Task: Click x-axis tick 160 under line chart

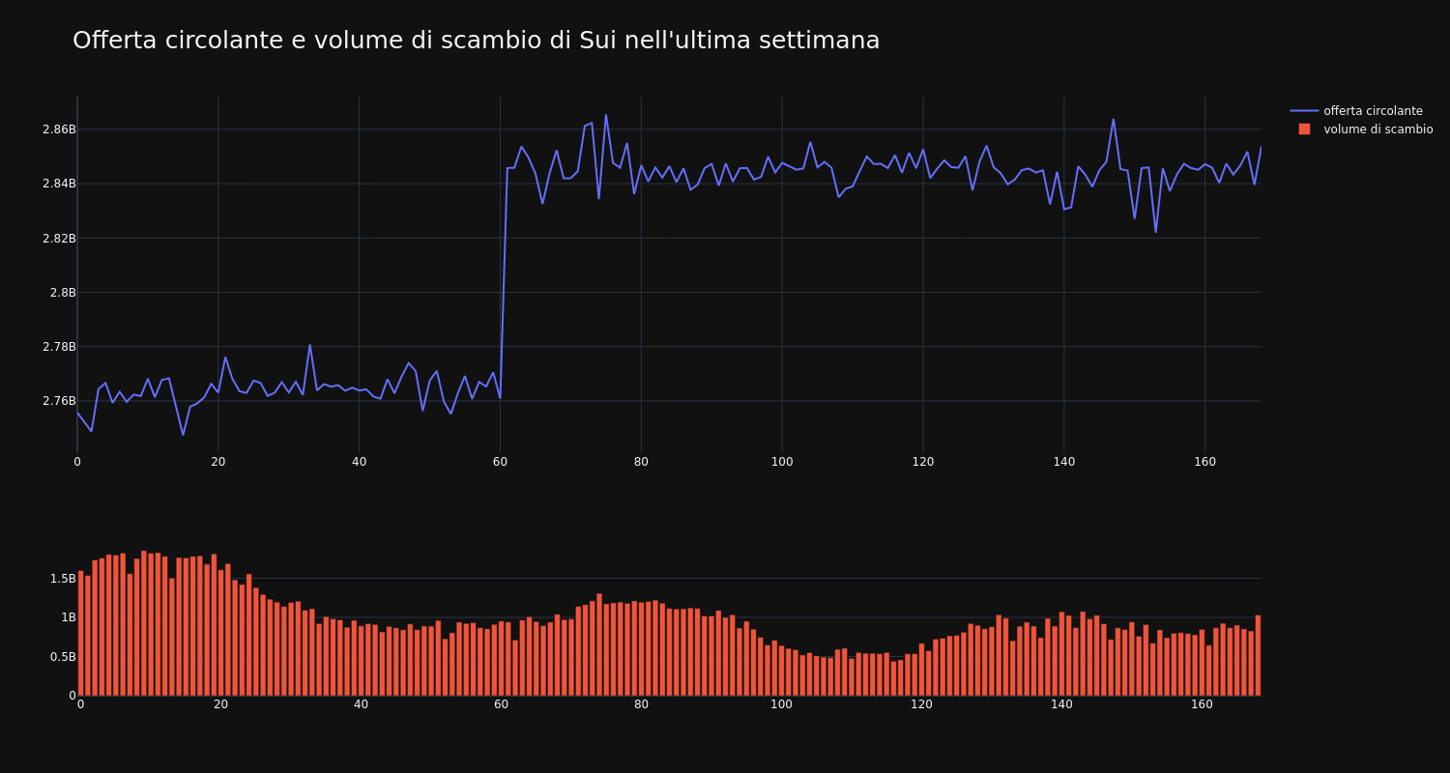Action: coord(1204,462)
